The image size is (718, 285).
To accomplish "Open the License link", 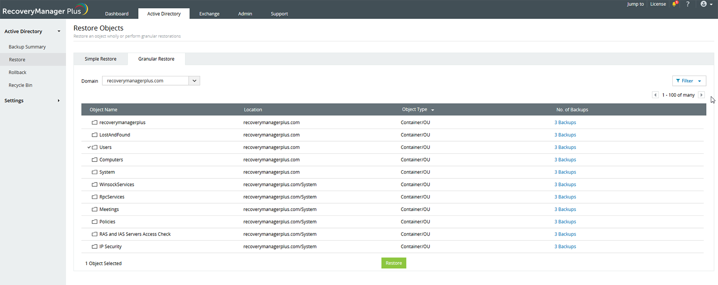I will [x=658, y=4].
